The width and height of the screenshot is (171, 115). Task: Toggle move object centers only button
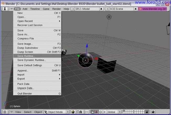pos(87,112)
